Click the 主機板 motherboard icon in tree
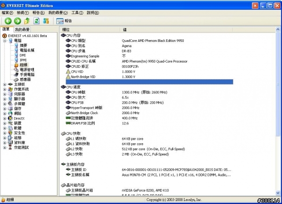Viewport: 282px width, 204px height. pos(11,84)
